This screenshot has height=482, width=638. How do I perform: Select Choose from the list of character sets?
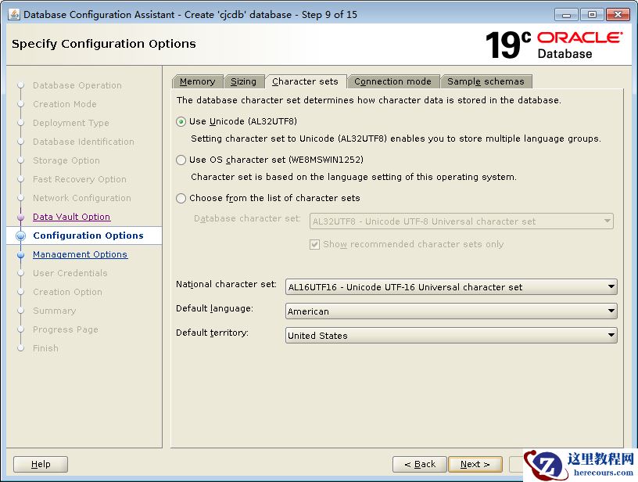(x=181, y=198)
